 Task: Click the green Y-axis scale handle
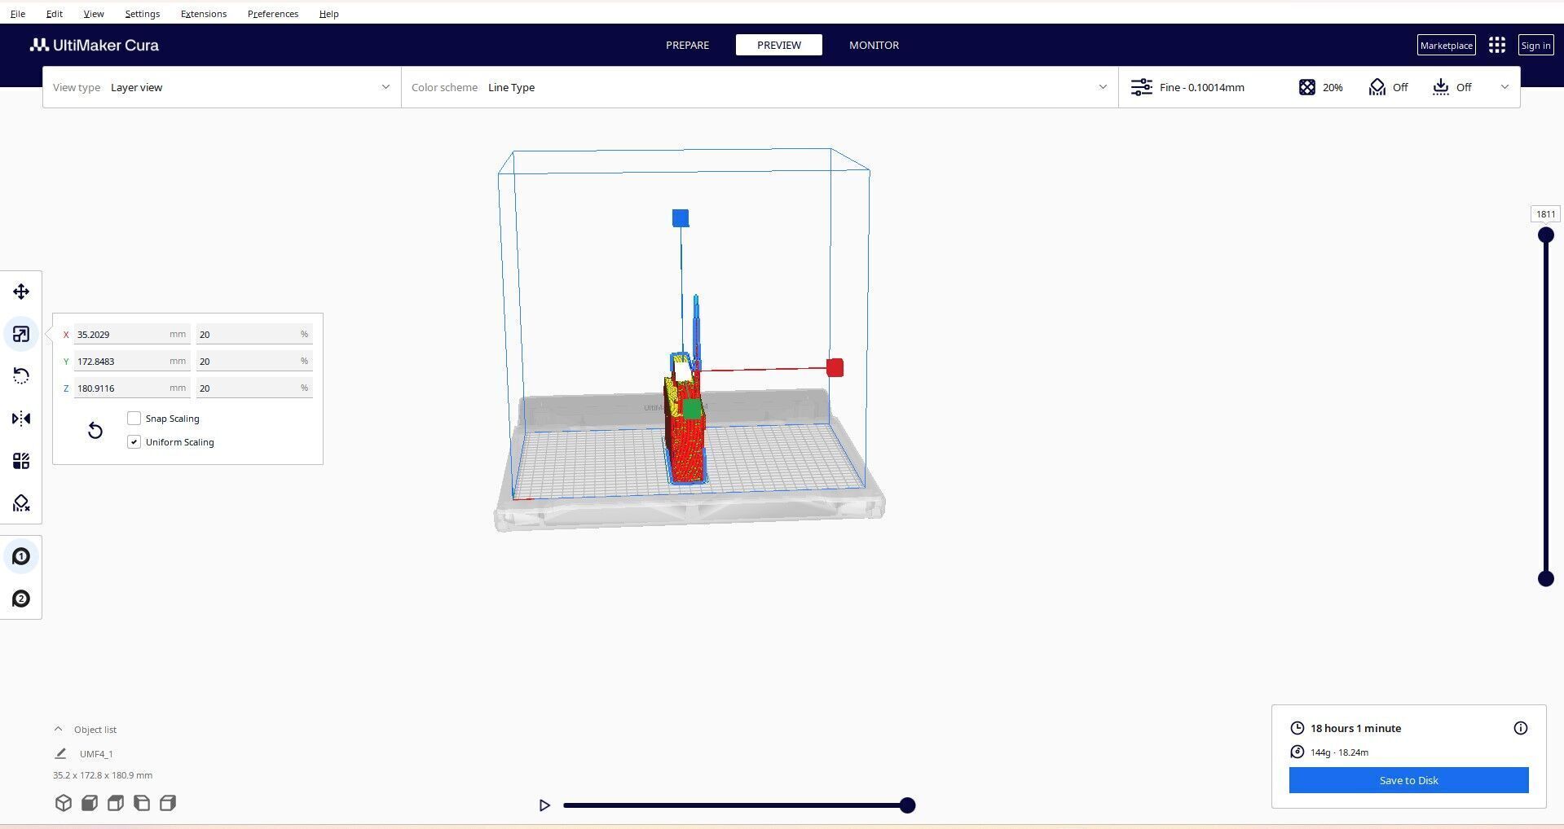[692, 409]
